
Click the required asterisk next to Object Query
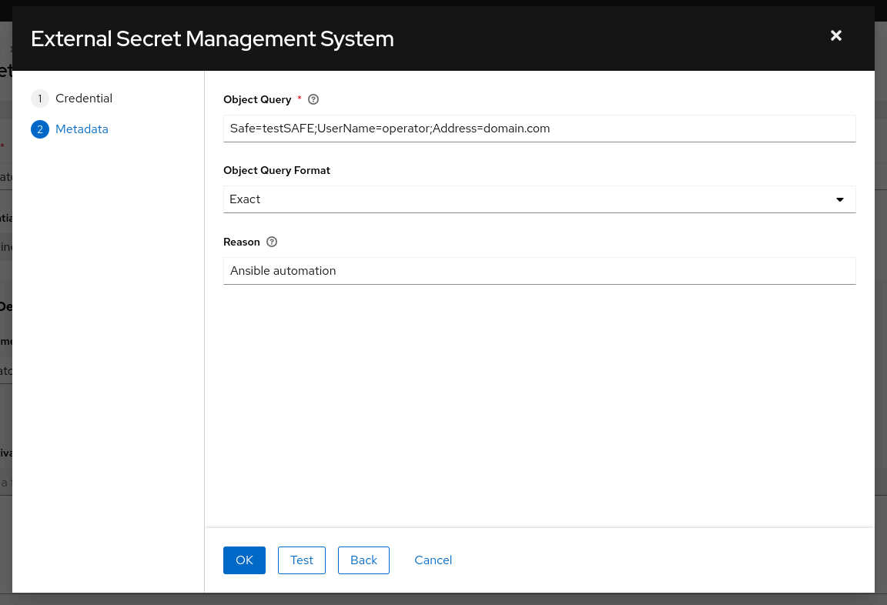(x=300, y=99)
